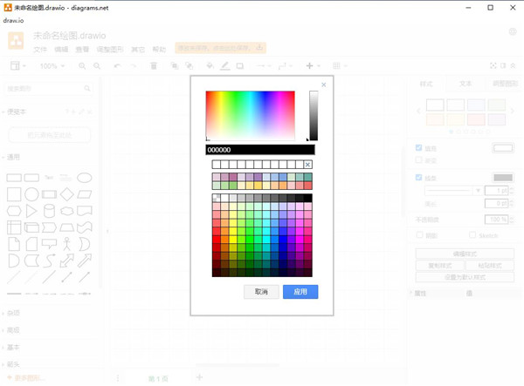
Task: Close the color picker dialog with X
Action: 324,85
